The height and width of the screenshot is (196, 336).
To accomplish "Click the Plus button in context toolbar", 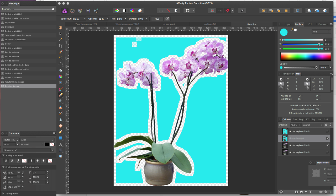I will click(x=157, y=19).
